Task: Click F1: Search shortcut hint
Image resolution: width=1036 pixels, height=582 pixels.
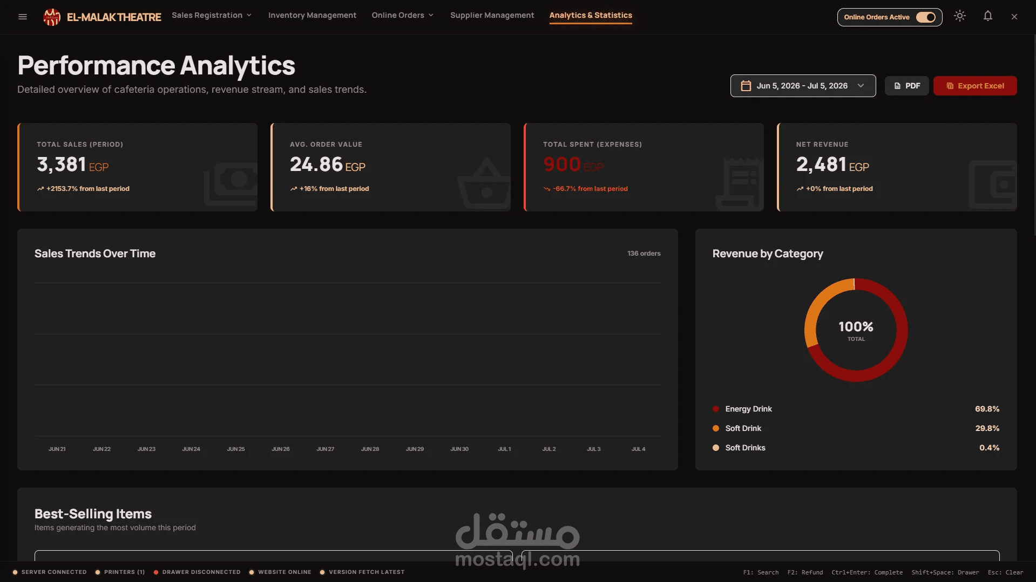Action: pos(761,572)
